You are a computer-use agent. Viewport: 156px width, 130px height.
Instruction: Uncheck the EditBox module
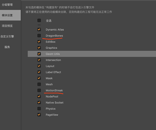click(x=39, y=42)
